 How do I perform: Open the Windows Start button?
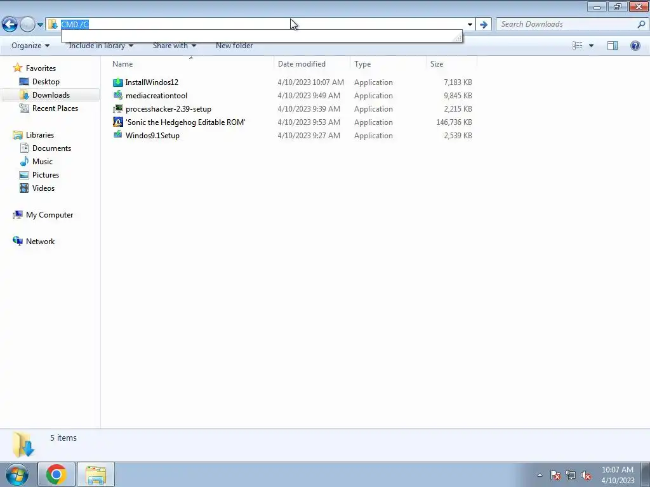tap(17, 474)
